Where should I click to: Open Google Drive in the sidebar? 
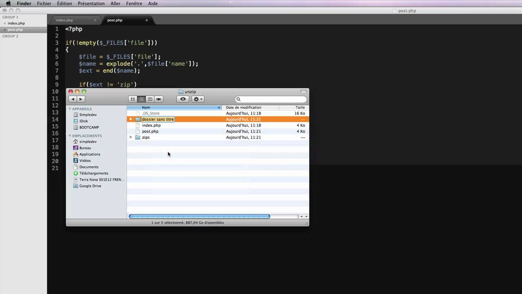(90, 186)
